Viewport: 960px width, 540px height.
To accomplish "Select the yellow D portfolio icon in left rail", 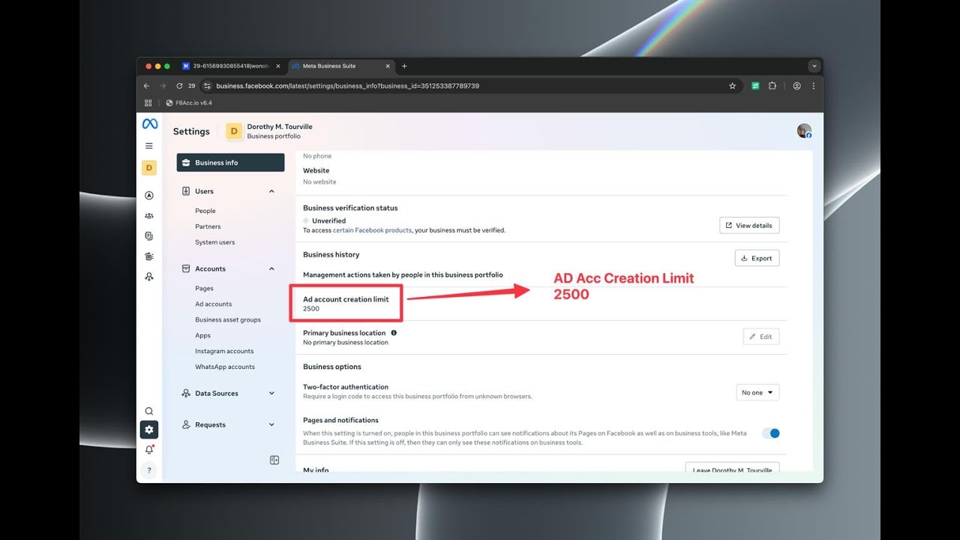I will coord(149,168).
